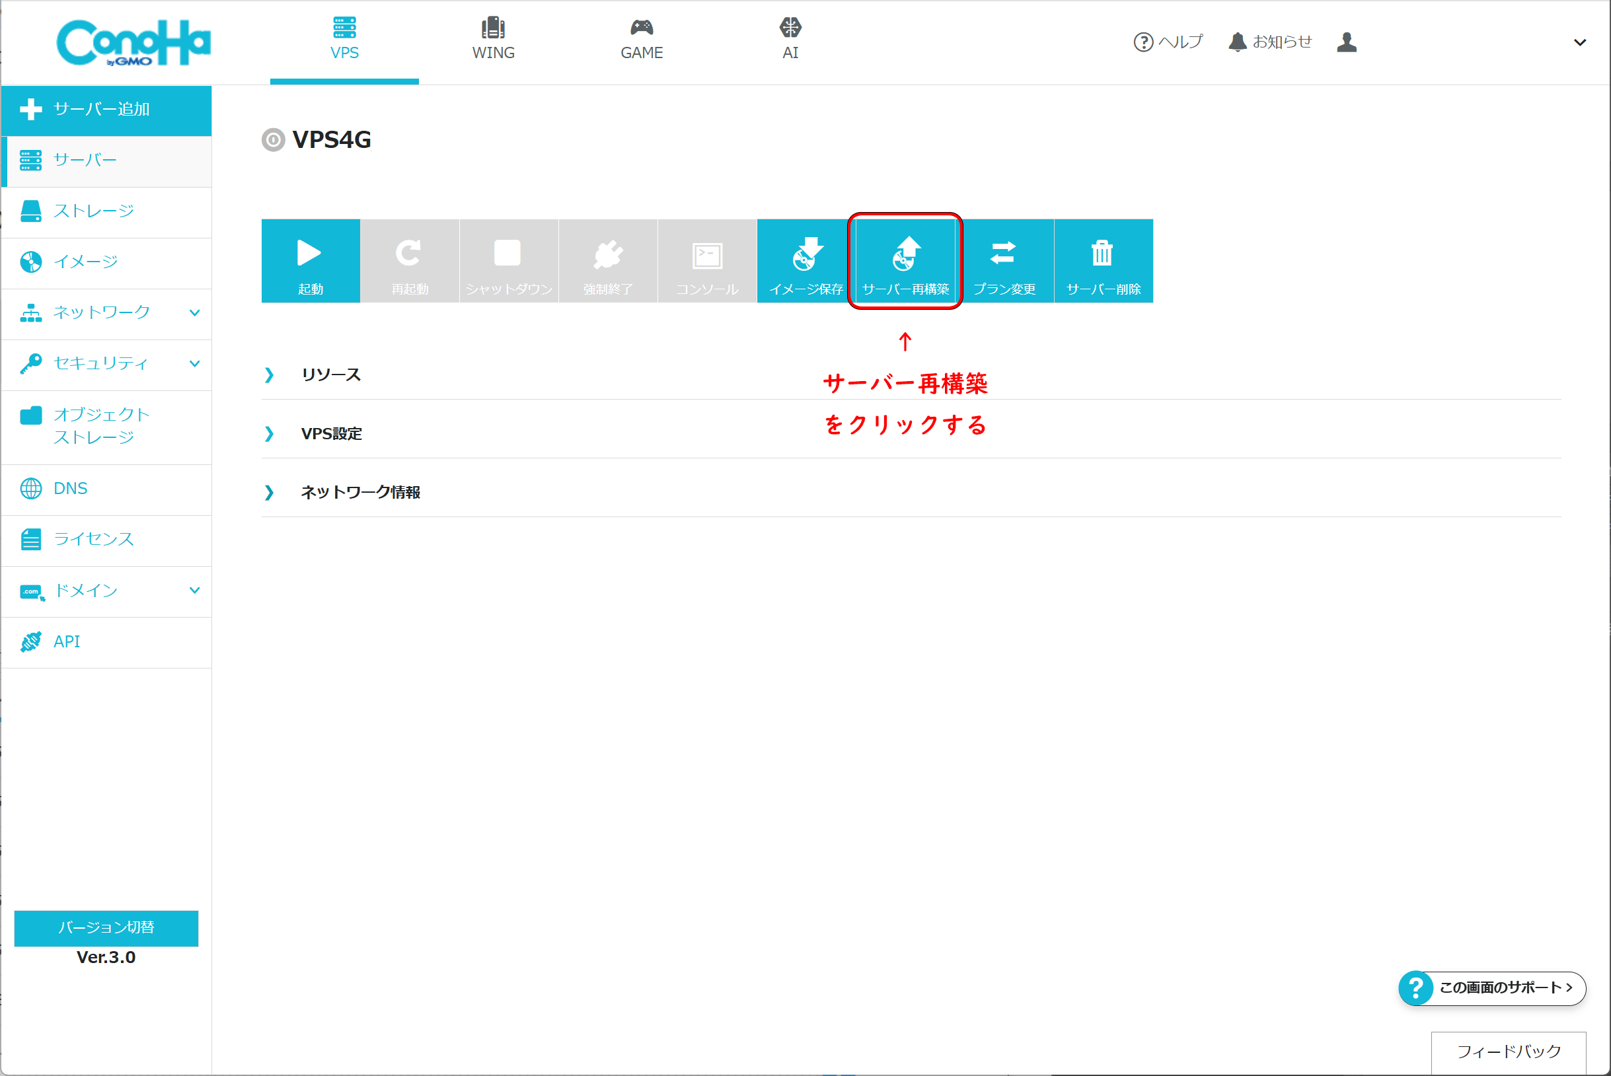
Task: Click the user account icon
Action: tap(1346, 42)
